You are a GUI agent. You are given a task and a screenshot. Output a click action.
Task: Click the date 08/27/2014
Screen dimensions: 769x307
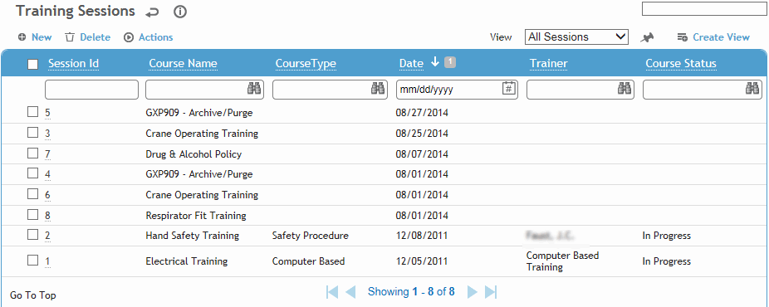(422, 113)
